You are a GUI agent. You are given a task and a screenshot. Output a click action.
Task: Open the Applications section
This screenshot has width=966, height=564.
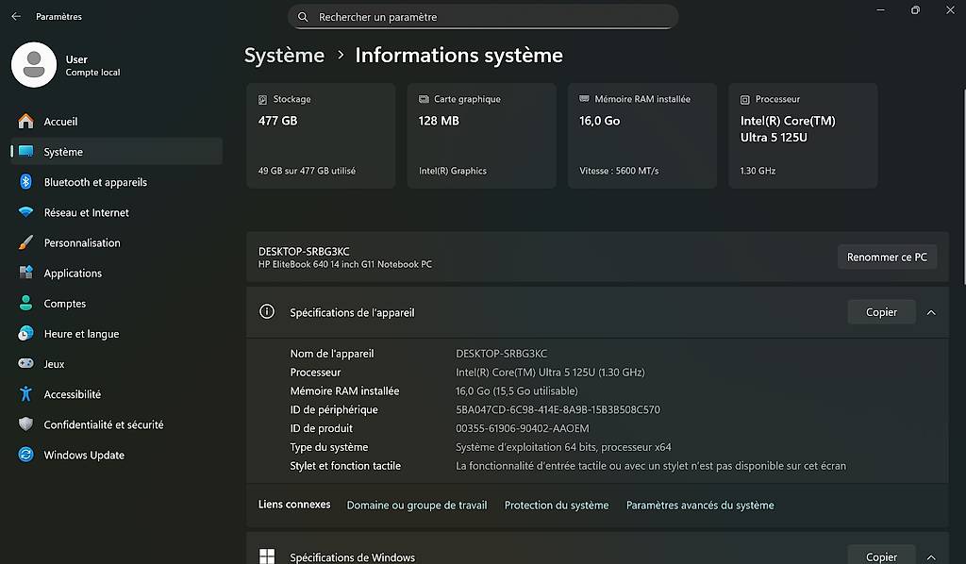point(73,273)
